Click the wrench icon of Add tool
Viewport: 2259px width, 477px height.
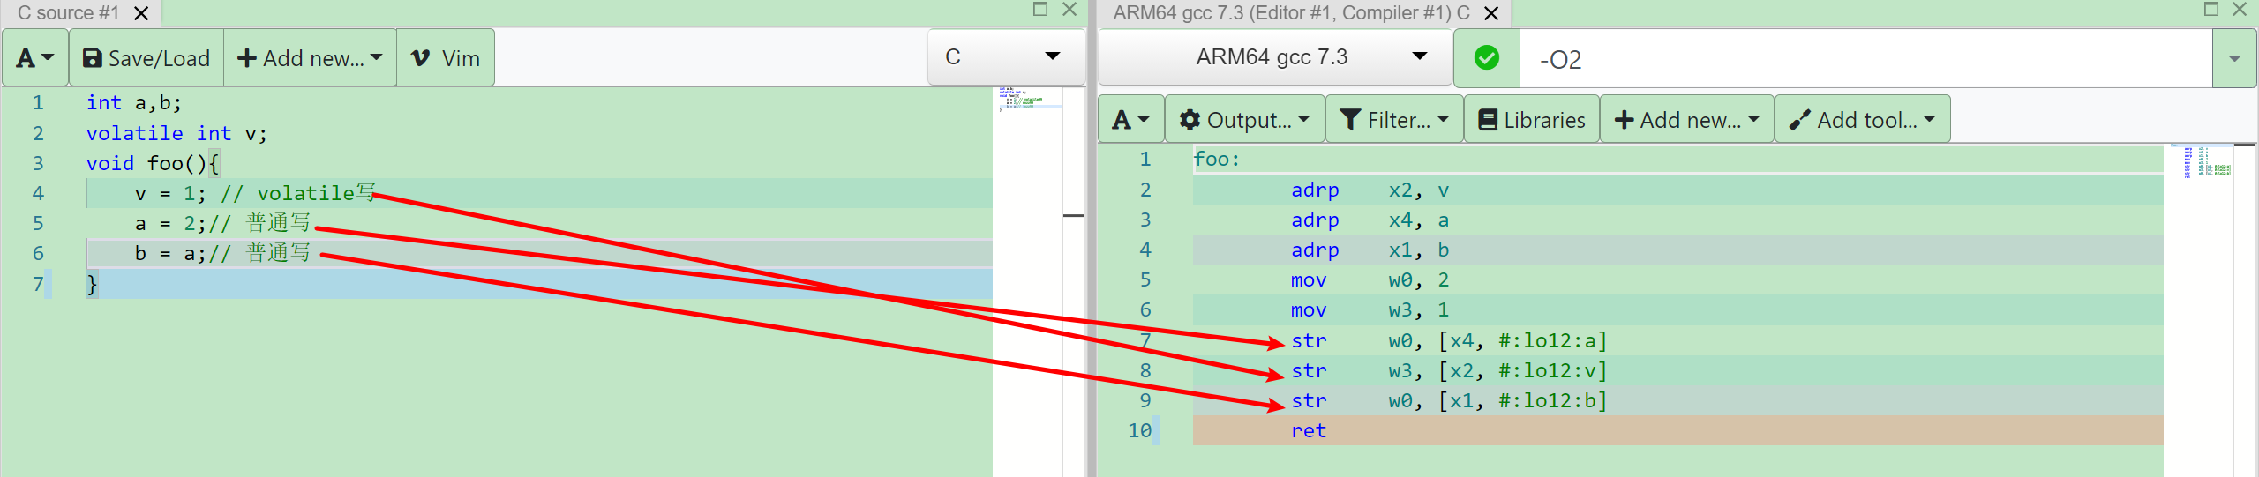[x=1800, y=120]
